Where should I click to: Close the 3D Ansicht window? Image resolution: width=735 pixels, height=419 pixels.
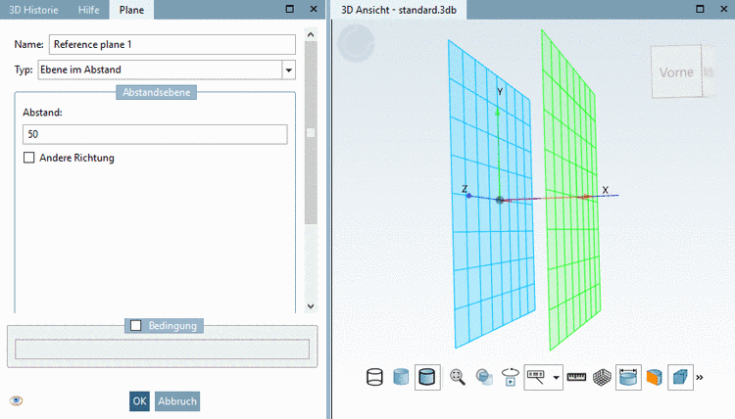click(x=724, y=9)
